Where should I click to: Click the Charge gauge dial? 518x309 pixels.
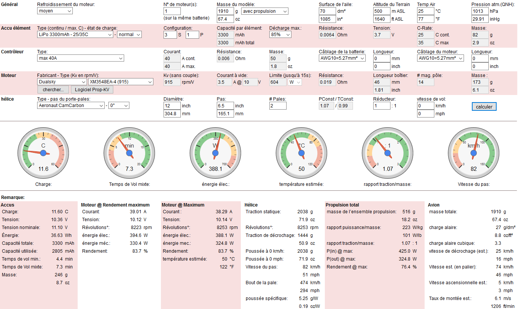point(43,153)
